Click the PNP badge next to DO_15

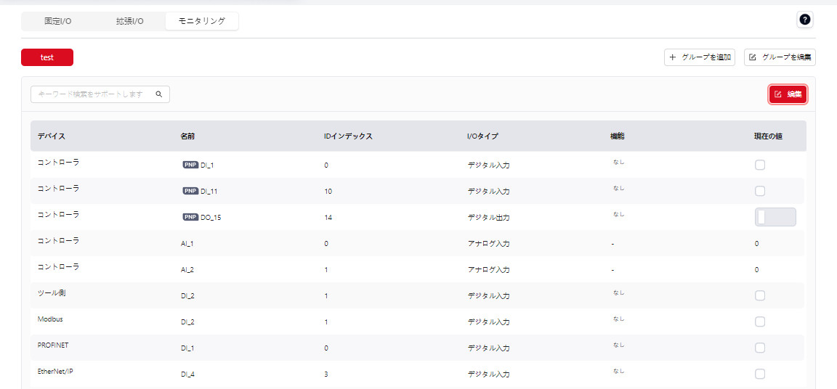click(190, 217)
